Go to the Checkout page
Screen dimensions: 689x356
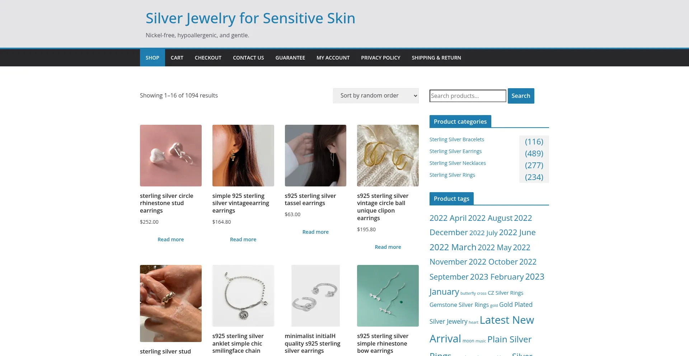click(208, 58)
